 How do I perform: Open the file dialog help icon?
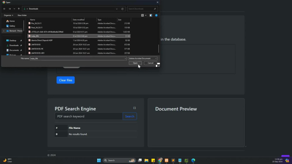(156, 15)
